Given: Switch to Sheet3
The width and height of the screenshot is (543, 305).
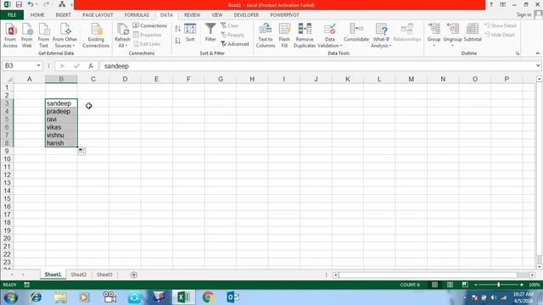Looking at the screenshot, I should [104, 274].
